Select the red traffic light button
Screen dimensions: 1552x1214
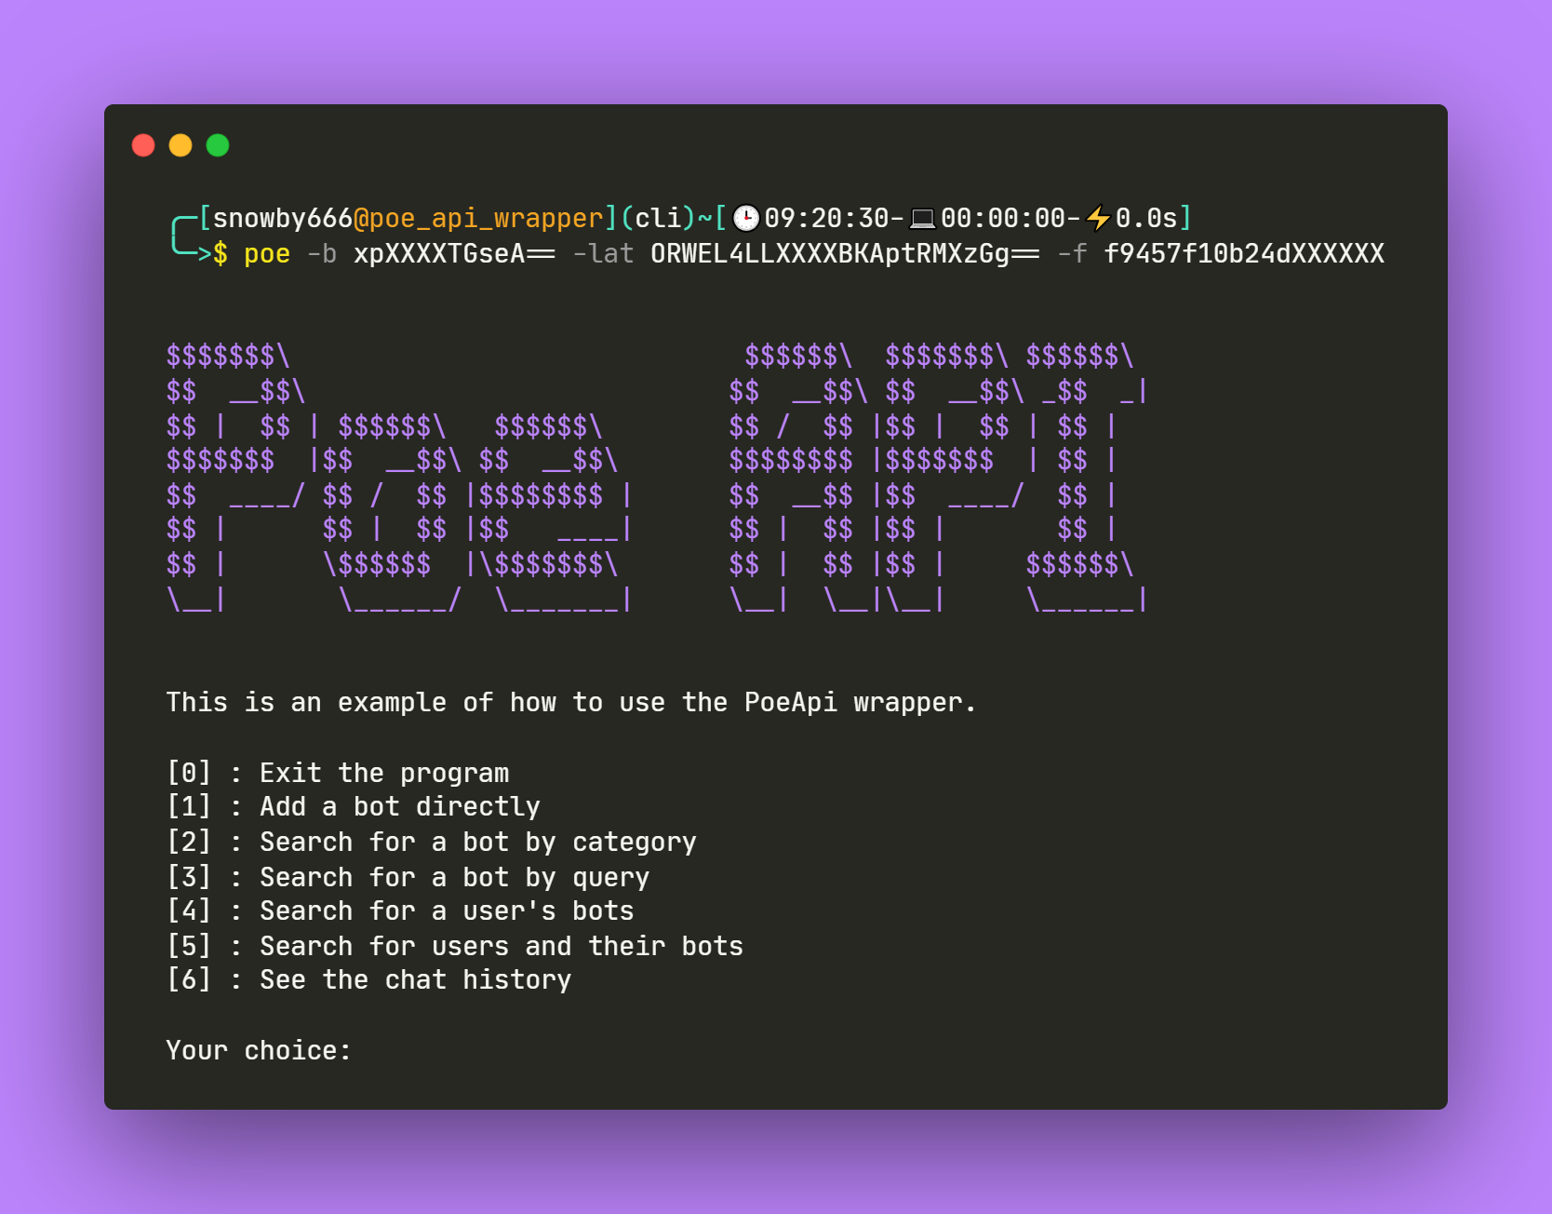pos(143,145)
